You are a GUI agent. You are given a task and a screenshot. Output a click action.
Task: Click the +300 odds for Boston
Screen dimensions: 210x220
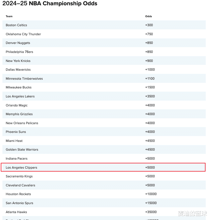(149, 25)
